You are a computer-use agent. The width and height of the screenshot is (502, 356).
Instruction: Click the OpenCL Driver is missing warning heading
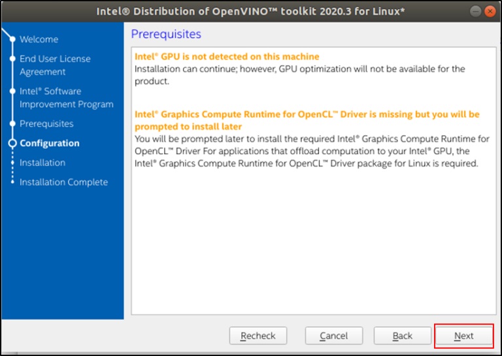307,120
